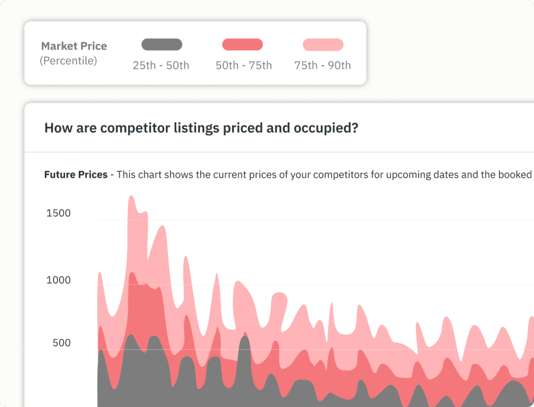Image resolution: width=534 pixels, height=407 pixels.
Task: Click the 1000 y-axis label
Action: click(x=58, y=280)
